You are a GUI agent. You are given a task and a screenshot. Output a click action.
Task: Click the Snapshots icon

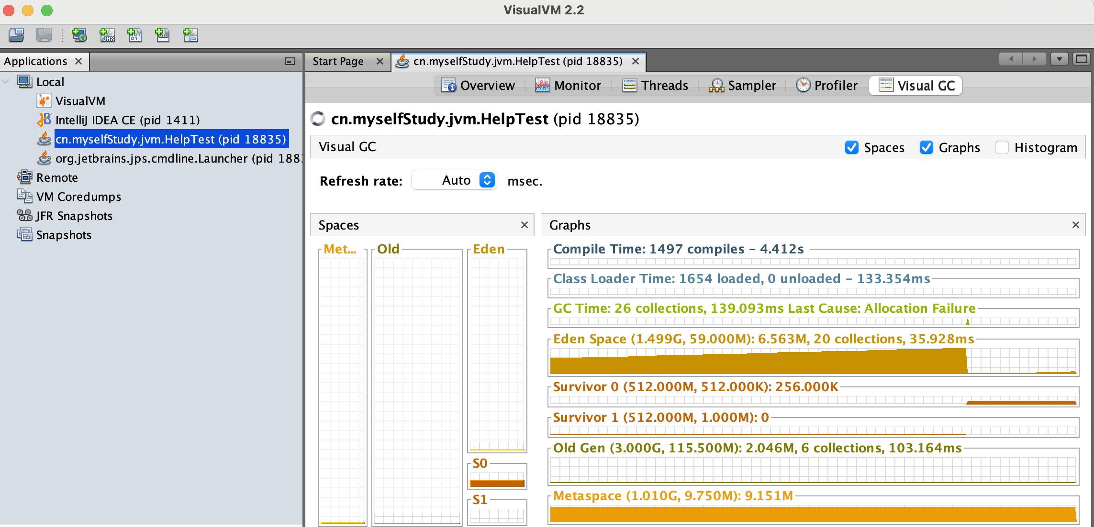coord(25,235)
